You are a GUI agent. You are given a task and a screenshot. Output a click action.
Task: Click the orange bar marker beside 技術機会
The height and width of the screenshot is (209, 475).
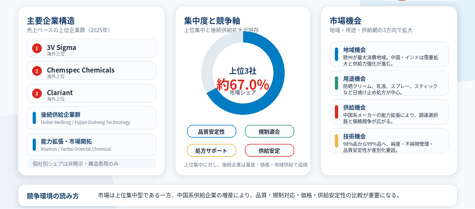pos(336,141)
